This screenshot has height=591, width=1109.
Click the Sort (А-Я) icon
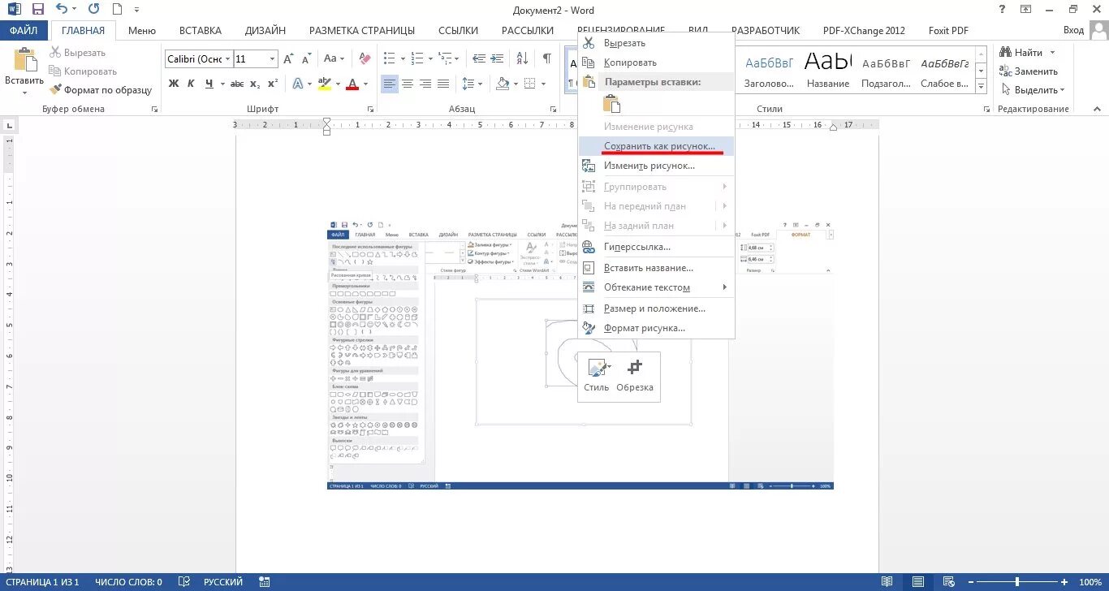click(x=522, y=58)
